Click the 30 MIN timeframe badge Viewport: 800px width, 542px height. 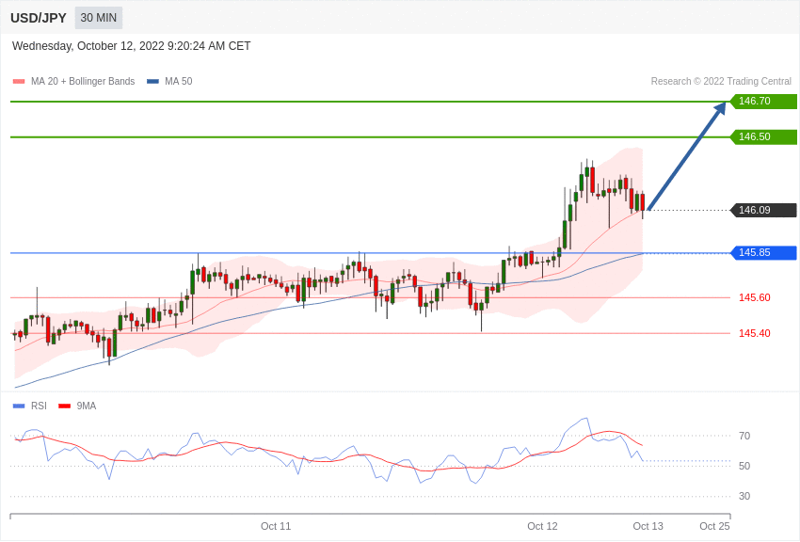(99, 18)
